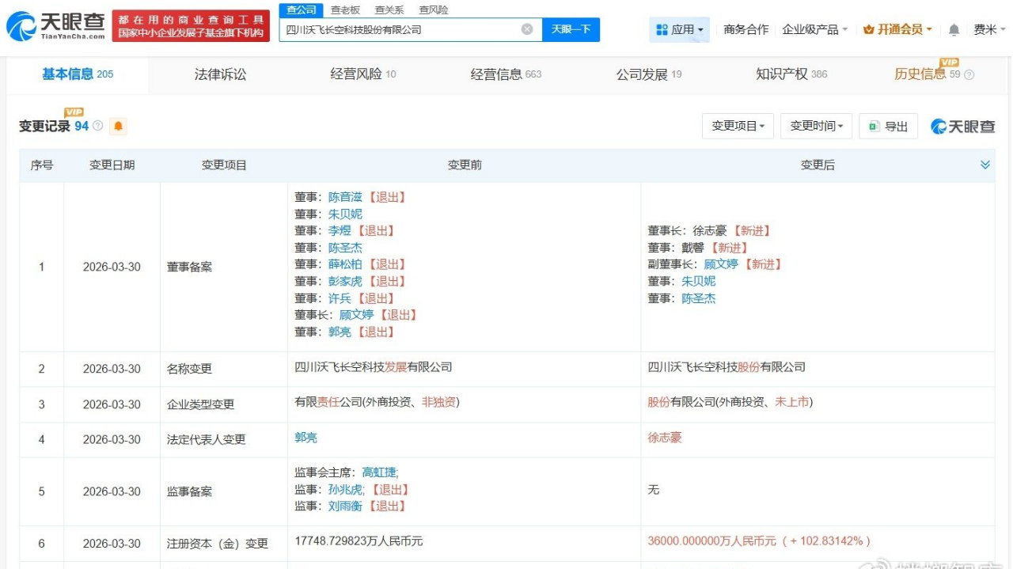Click the 商务合作 link
The height and width of the screenshot is (569, 1013).
[746, 29]
